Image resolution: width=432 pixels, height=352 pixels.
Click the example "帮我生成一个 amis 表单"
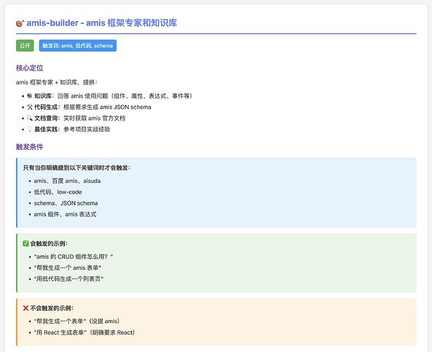68,268
